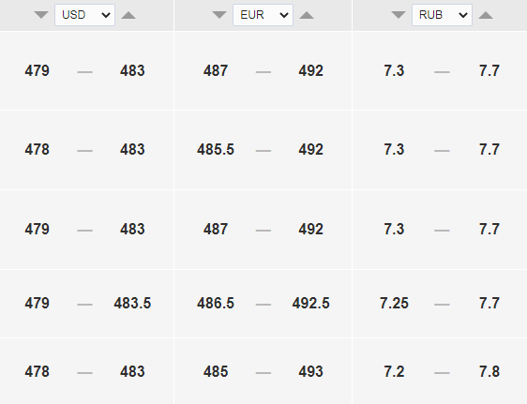The width and height of the screenshot is (527, 404).
Task: Select the 486.5 EUR buy rate
Action: tap(216, 304)
